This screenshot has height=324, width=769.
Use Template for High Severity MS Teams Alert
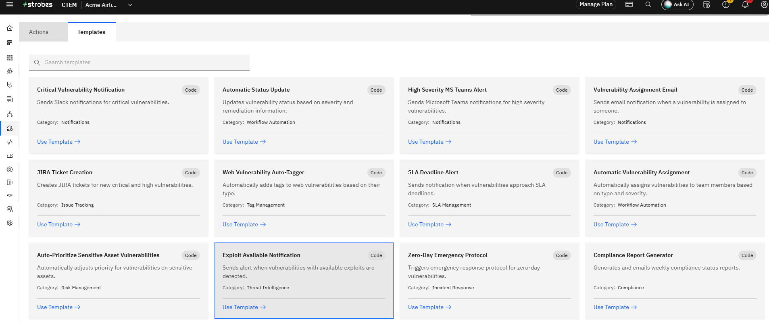pos(430,142)
